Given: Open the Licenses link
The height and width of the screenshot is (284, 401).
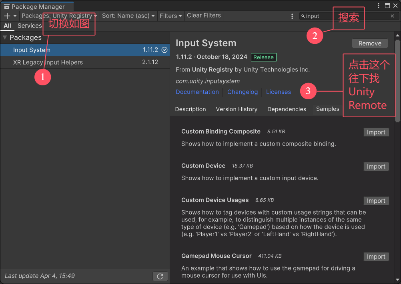Looking at the screenshot, I should coord(279,92).
